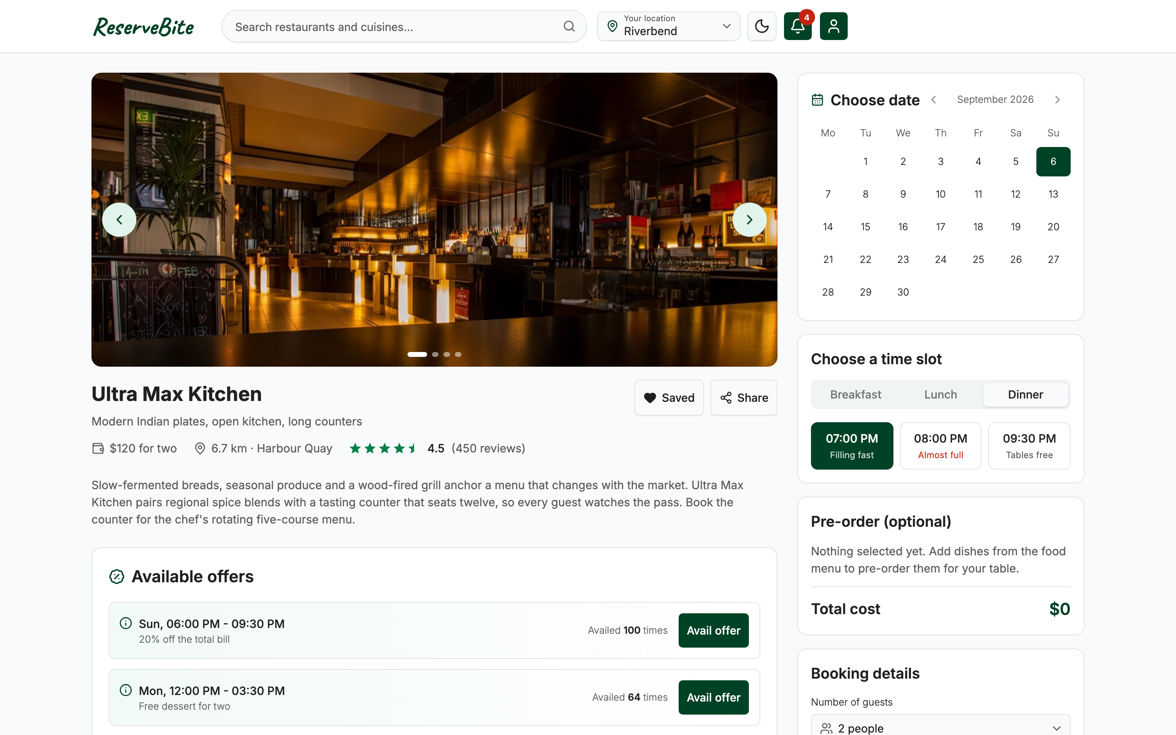Show previous photo in the carousel

pos(119,220)
